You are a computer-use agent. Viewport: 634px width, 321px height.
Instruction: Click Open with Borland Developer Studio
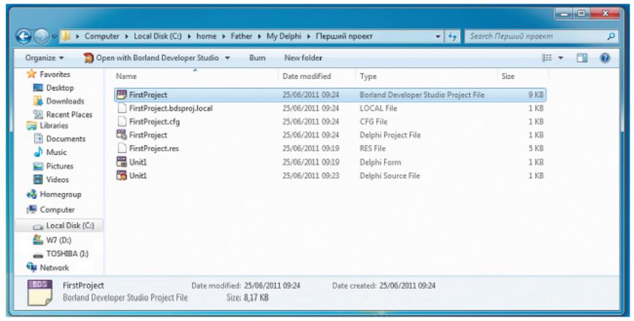pos(157,58)
